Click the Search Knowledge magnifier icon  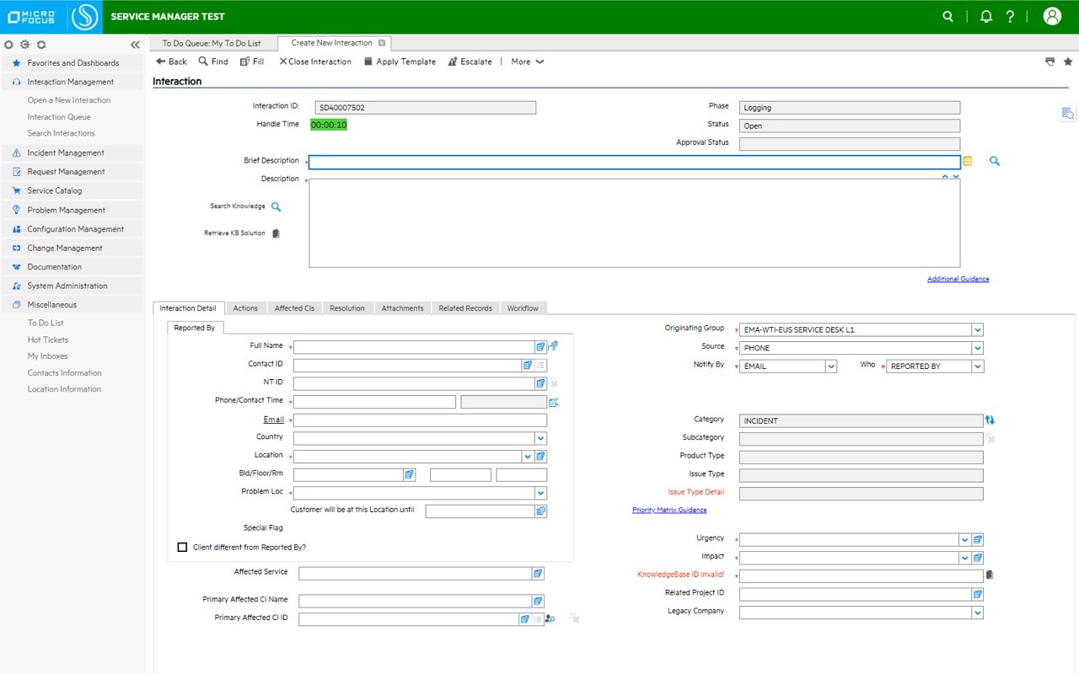[276, 206]
